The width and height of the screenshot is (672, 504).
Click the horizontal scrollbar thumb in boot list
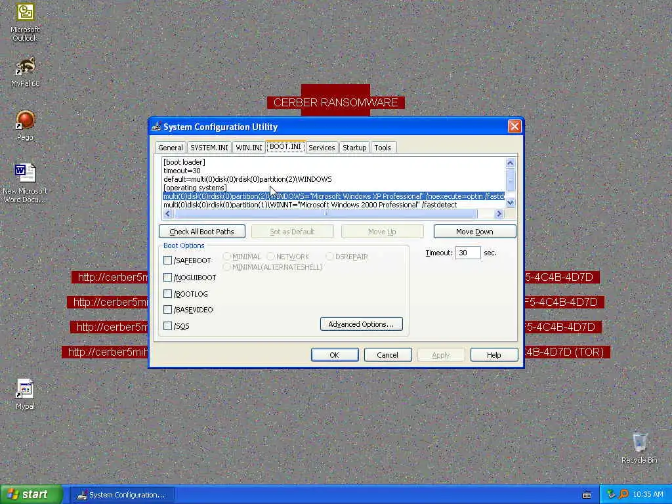click(x=325, y=213)
